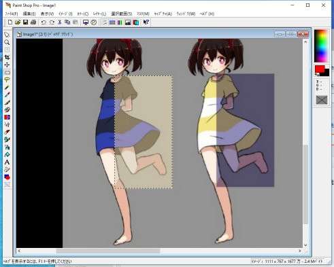Select the Crop tool

tap(7, 57)
